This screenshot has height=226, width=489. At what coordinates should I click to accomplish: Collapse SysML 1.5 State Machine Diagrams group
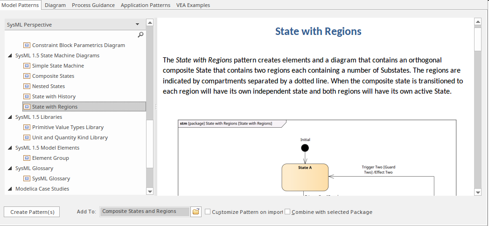10,55
